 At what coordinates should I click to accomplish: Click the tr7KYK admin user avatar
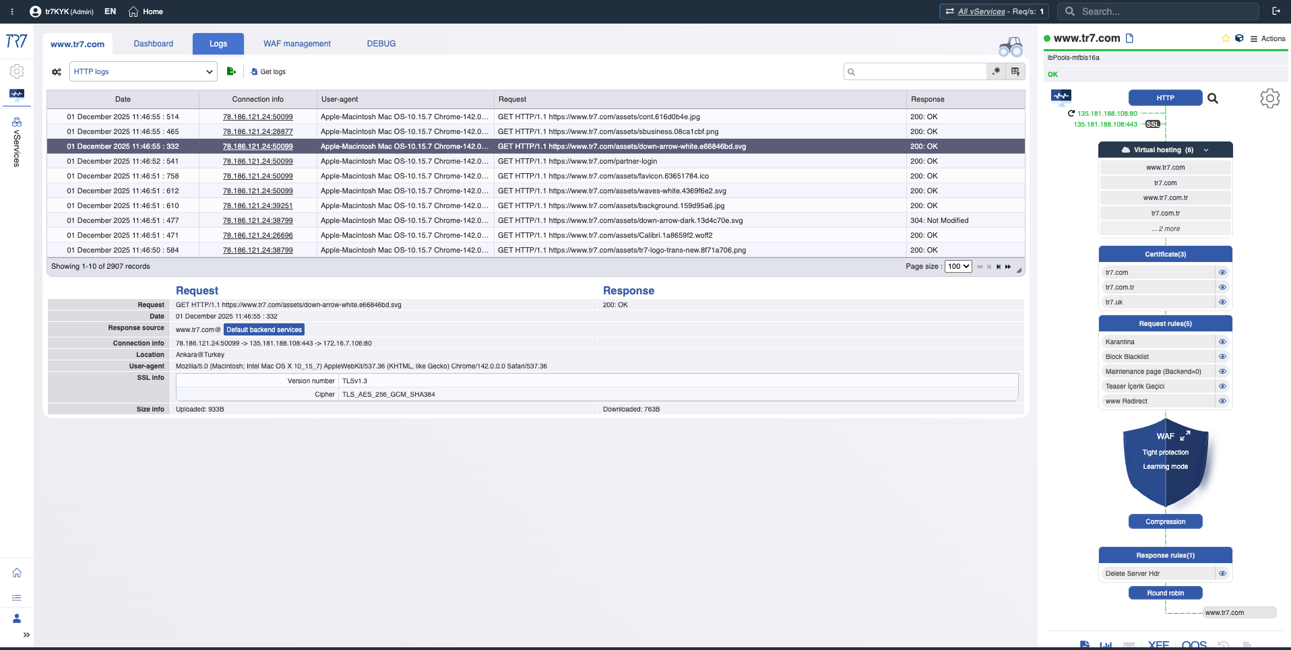35,11
